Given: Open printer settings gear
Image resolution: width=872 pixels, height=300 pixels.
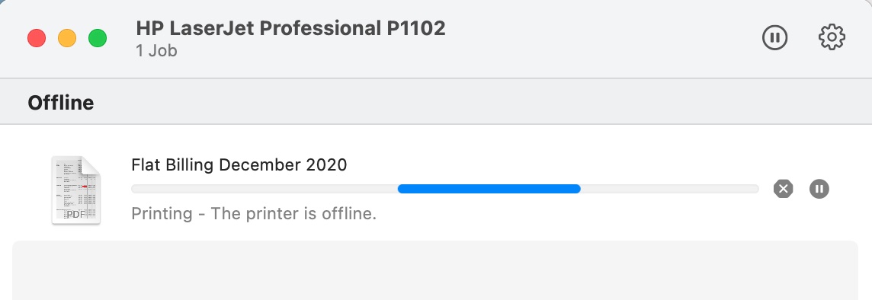Looking at the screenshot, I should pos(832,38).
